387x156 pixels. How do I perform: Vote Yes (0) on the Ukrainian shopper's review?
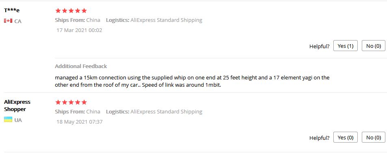pos(345,137)
